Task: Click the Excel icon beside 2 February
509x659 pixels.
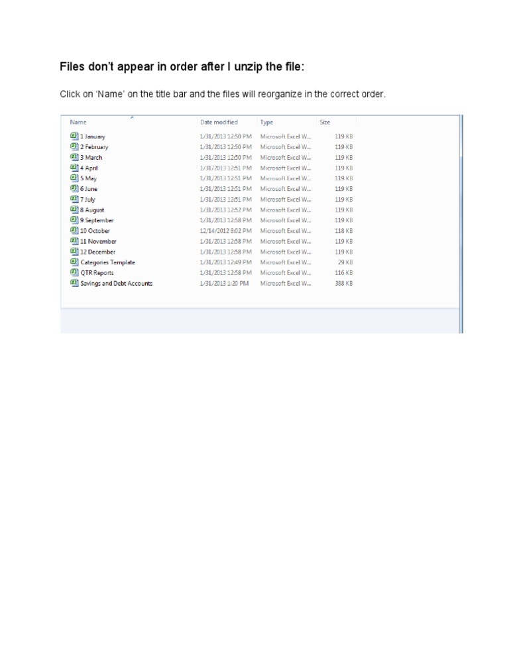Action: pos(74,147)
